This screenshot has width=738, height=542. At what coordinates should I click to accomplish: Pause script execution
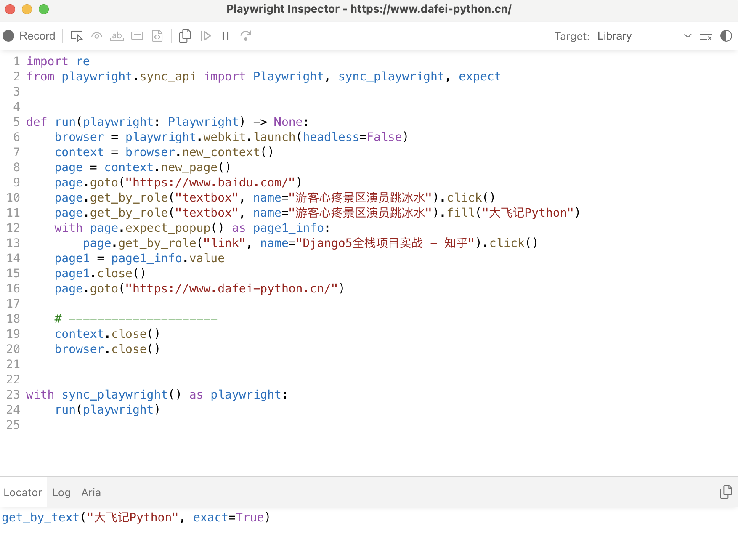pos(226,36)
